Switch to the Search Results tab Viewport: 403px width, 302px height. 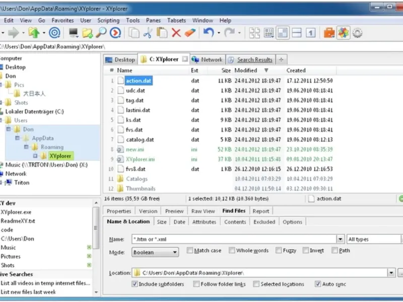(251, 59)
